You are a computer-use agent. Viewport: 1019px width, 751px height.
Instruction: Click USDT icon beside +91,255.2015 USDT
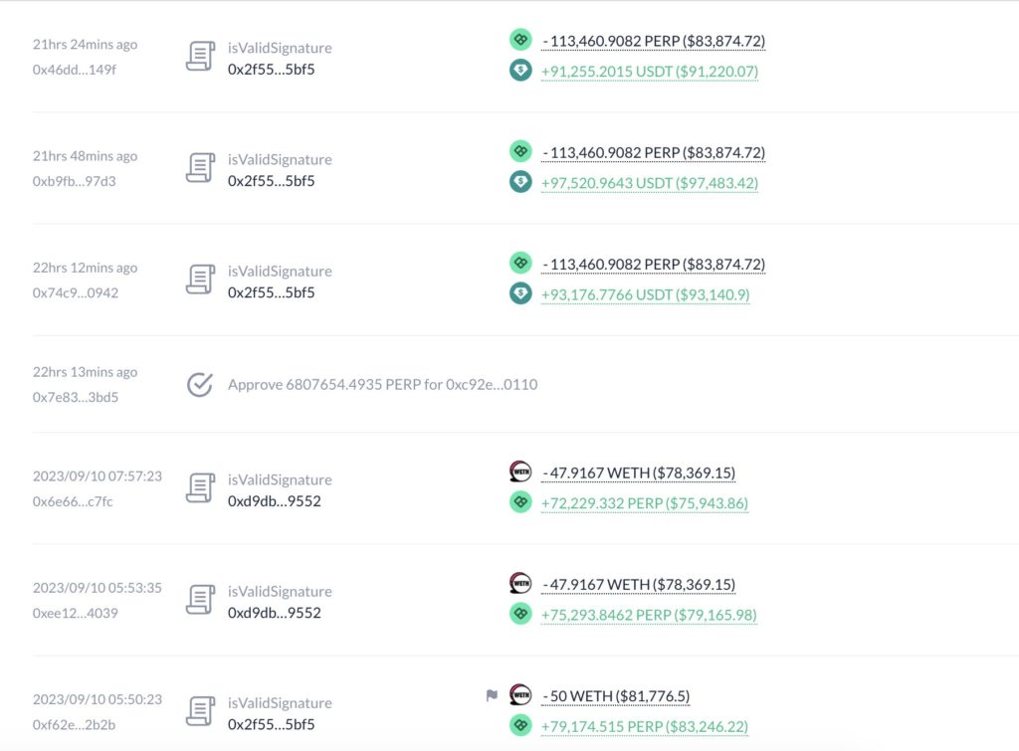point(520,71)
